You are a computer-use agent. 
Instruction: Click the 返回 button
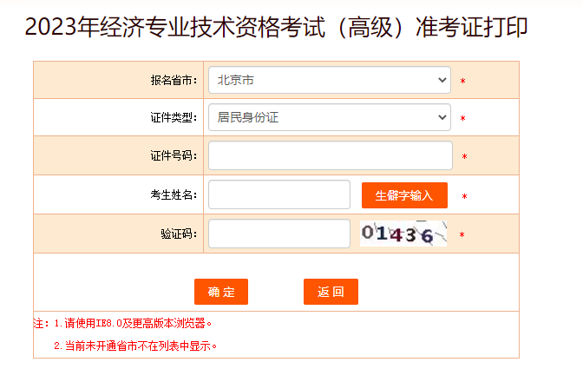[x=331, y=292]
